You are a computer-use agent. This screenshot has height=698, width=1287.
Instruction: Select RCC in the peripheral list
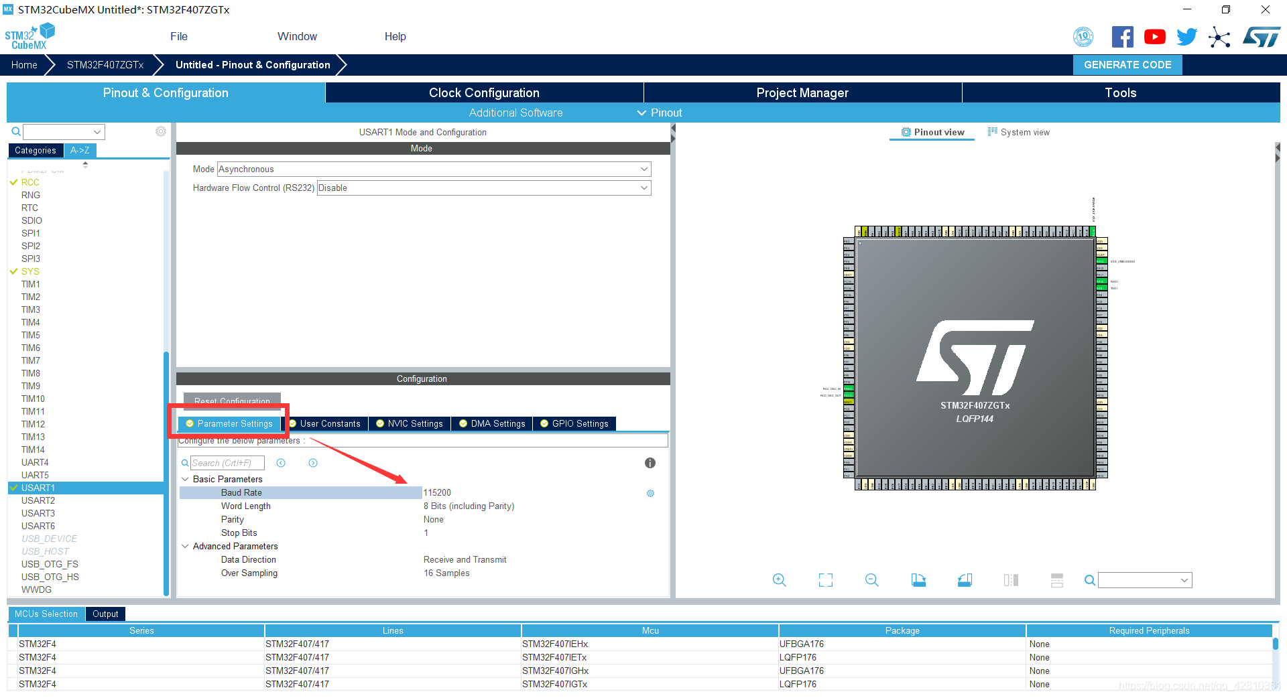point(30,182)
